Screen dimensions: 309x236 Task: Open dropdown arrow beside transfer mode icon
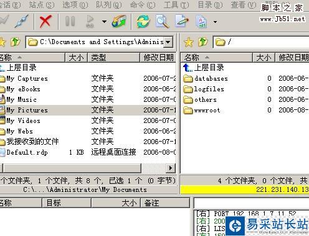pos(215,22)
